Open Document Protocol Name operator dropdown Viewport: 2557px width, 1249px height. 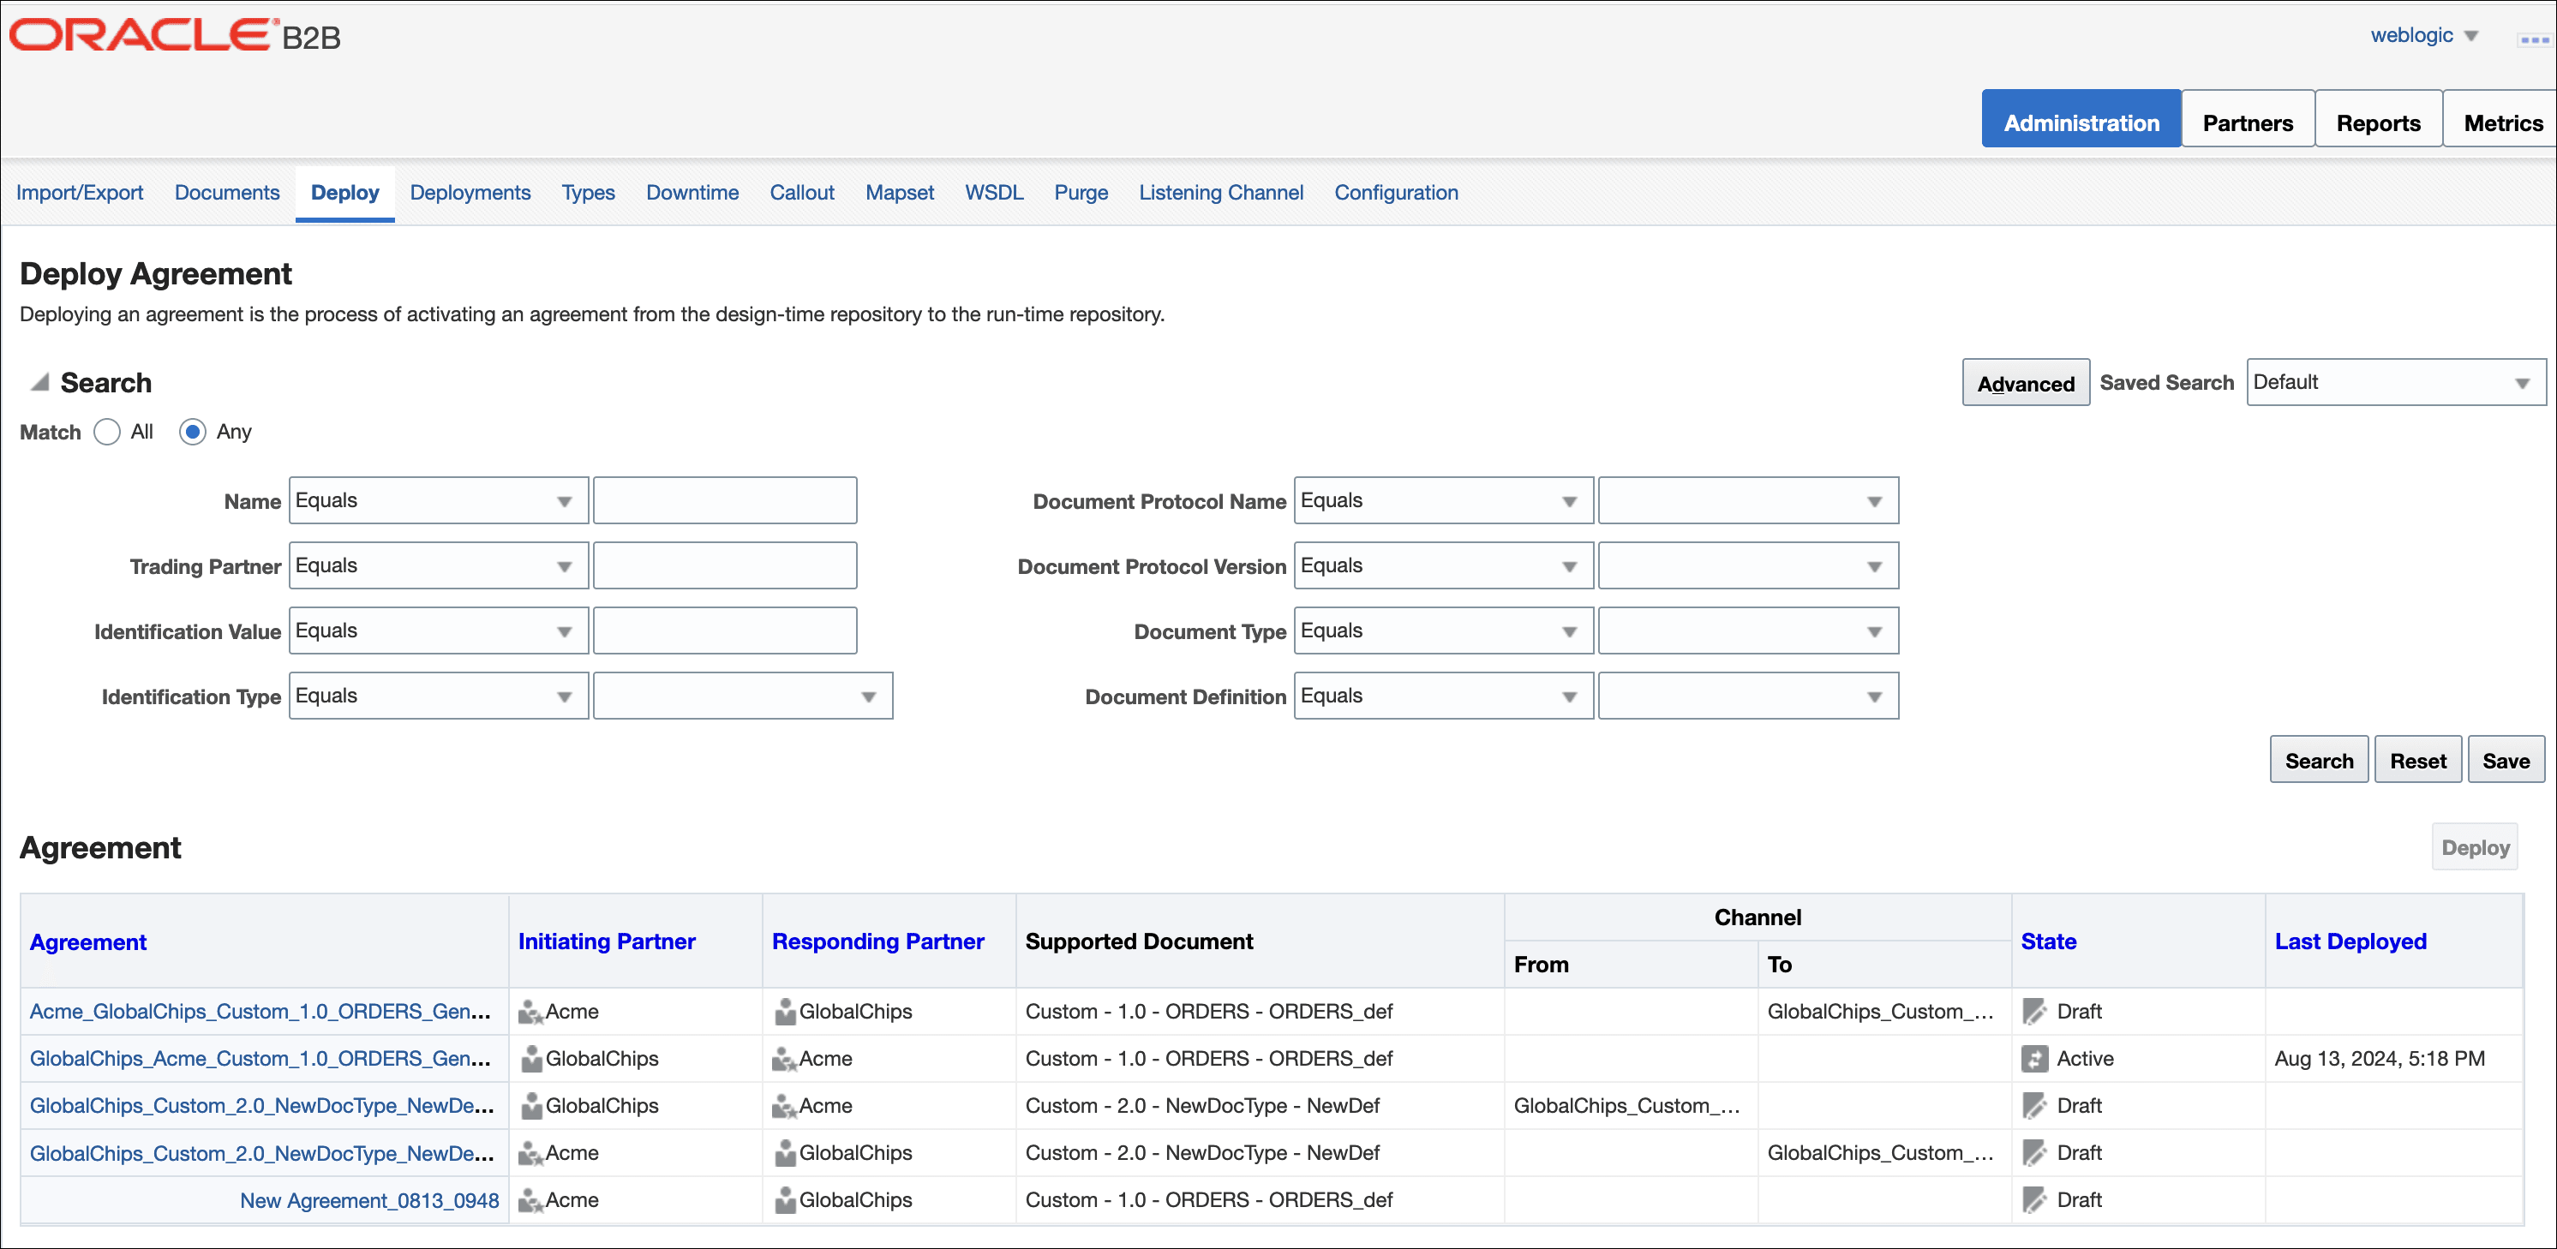1444,501
